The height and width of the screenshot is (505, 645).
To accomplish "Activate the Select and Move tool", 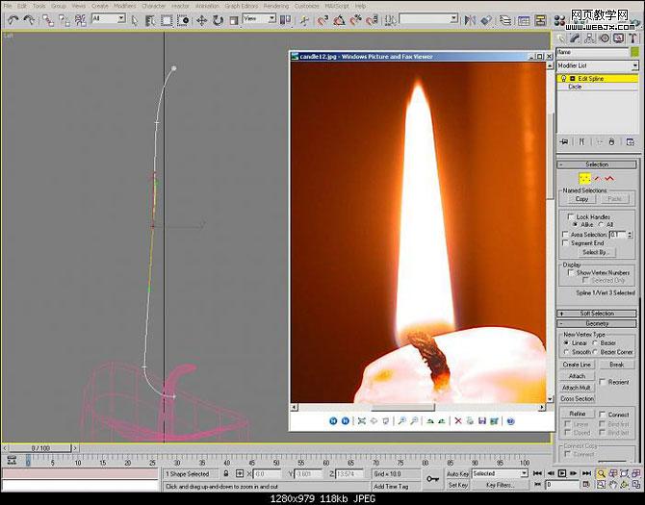I will pyautogui.click(x=201, y=20).
